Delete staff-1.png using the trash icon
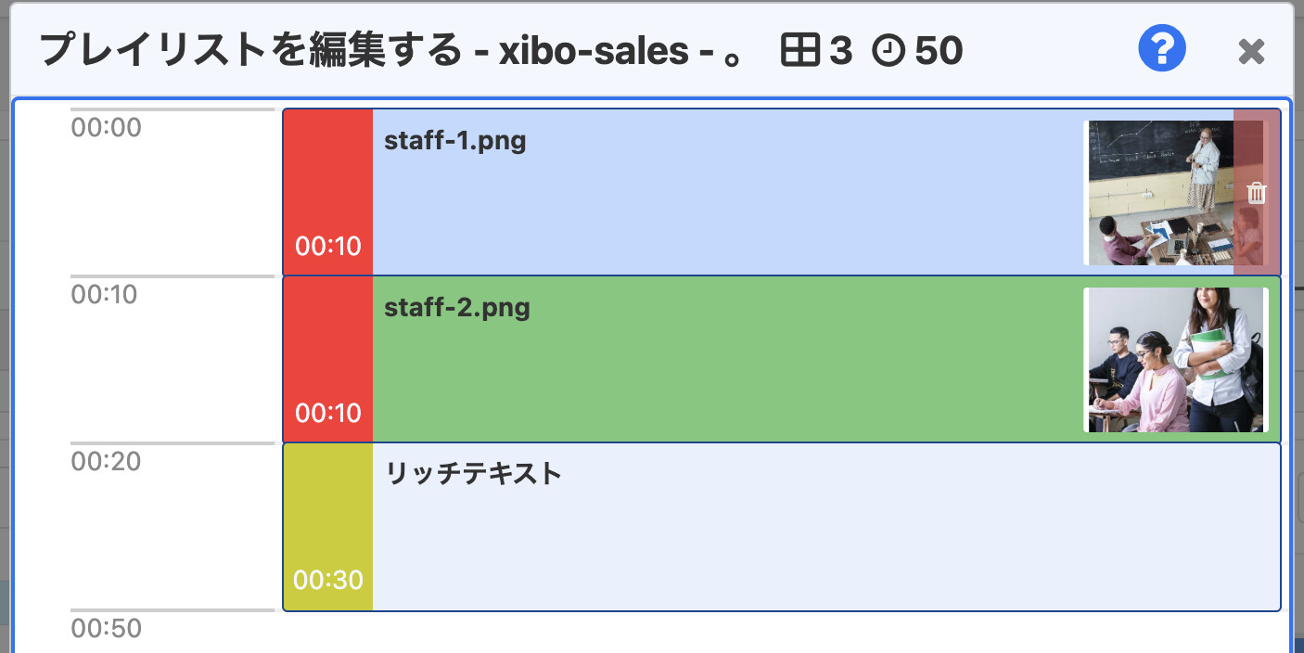1304x653 pixels. click(1257, 193)
